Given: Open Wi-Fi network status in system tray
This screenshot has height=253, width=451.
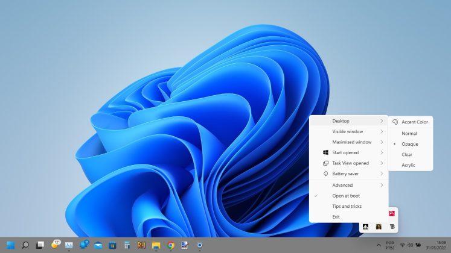Looking at the screenshot, I should pyautogui.click(x=402, y=245).
